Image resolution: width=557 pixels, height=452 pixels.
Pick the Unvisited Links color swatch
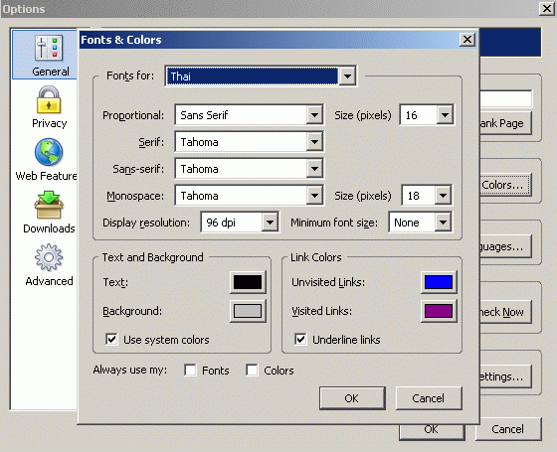point(439,282)
